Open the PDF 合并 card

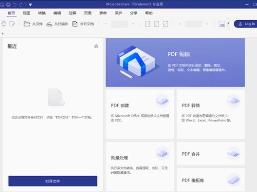tap(210, 154)
